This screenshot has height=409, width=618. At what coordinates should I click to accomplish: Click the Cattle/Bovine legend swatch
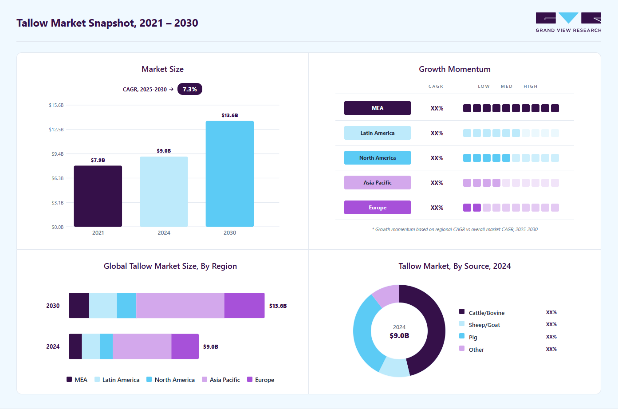tap(462, 311)
